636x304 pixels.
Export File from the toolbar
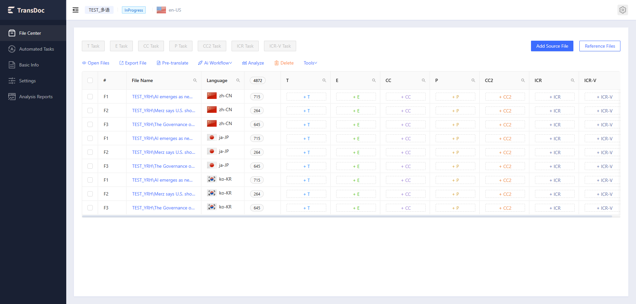click(133, 63)
